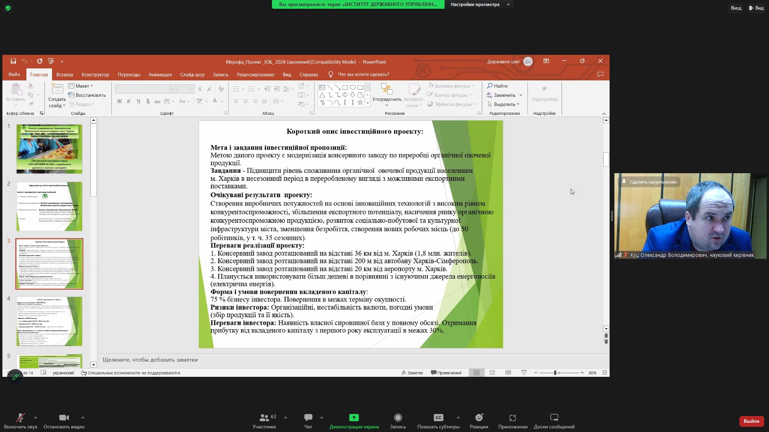This screenshot has width=769, height=432.
Task: Open the Вставка ribbon tab
Action: pos(64,74)
